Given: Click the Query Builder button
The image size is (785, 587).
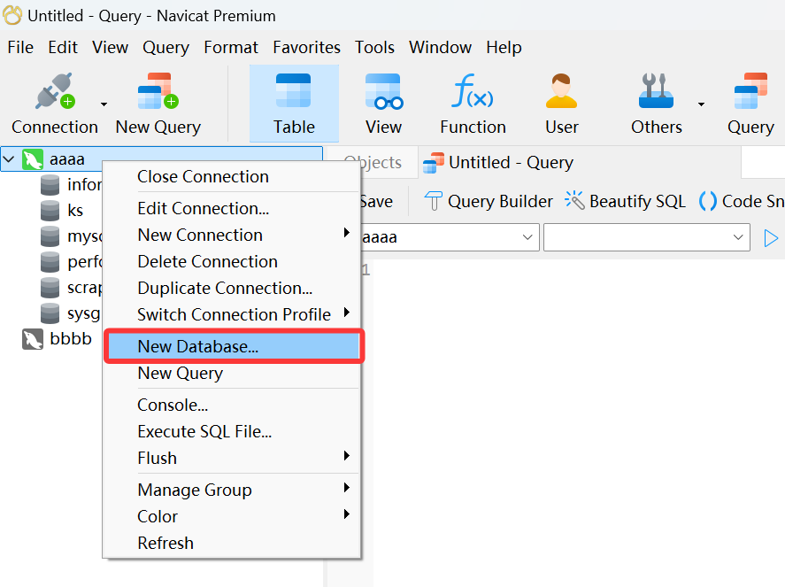Looking at the screenshot, I should [489, 201].
